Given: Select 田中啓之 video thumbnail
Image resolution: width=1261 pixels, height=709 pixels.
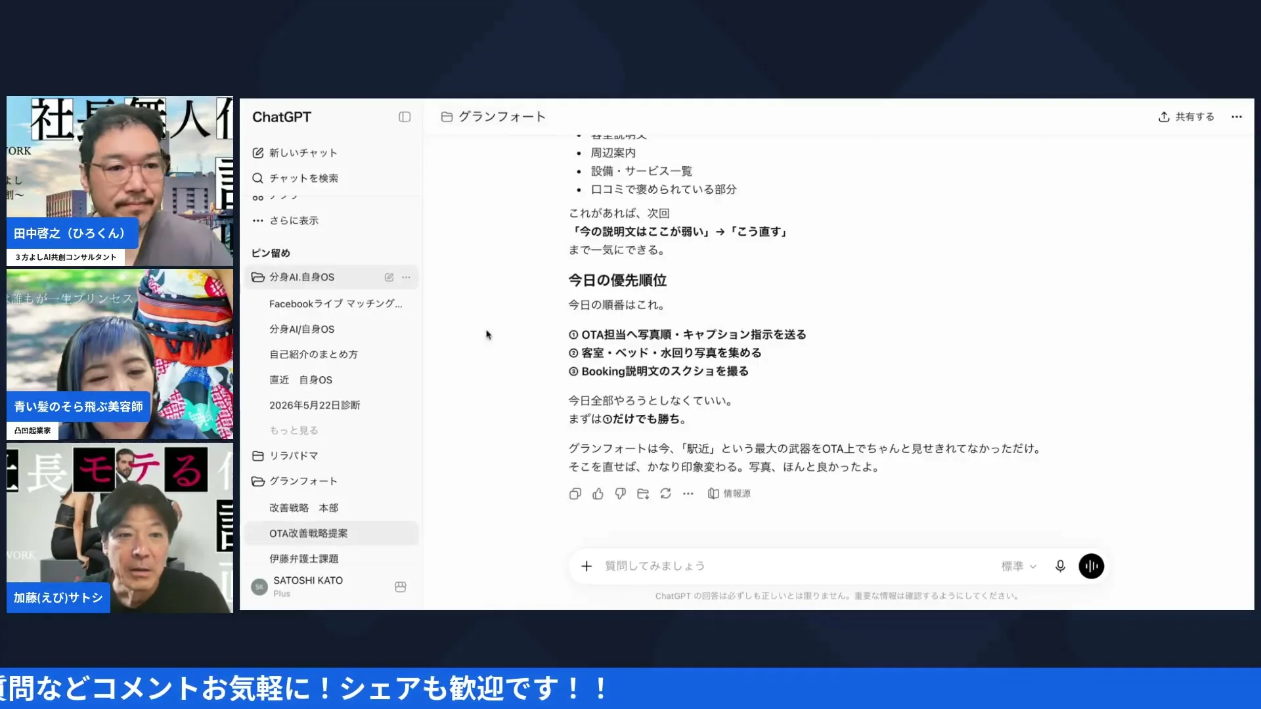Looking at the screenshot, I should [120, 181].
